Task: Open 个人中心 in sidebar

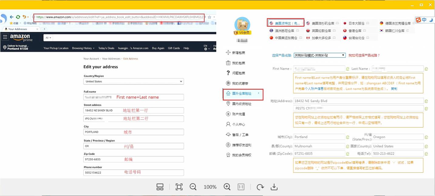Action: click(x=236, y=124)
